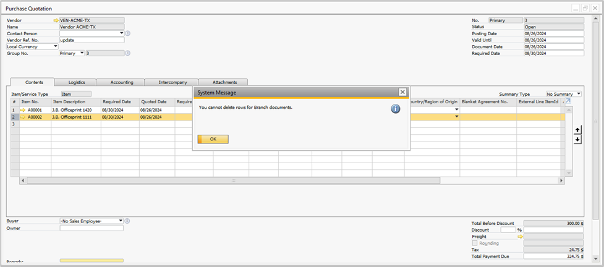
Task: Click the Freight link arrow icon
Action: point(520,237)
